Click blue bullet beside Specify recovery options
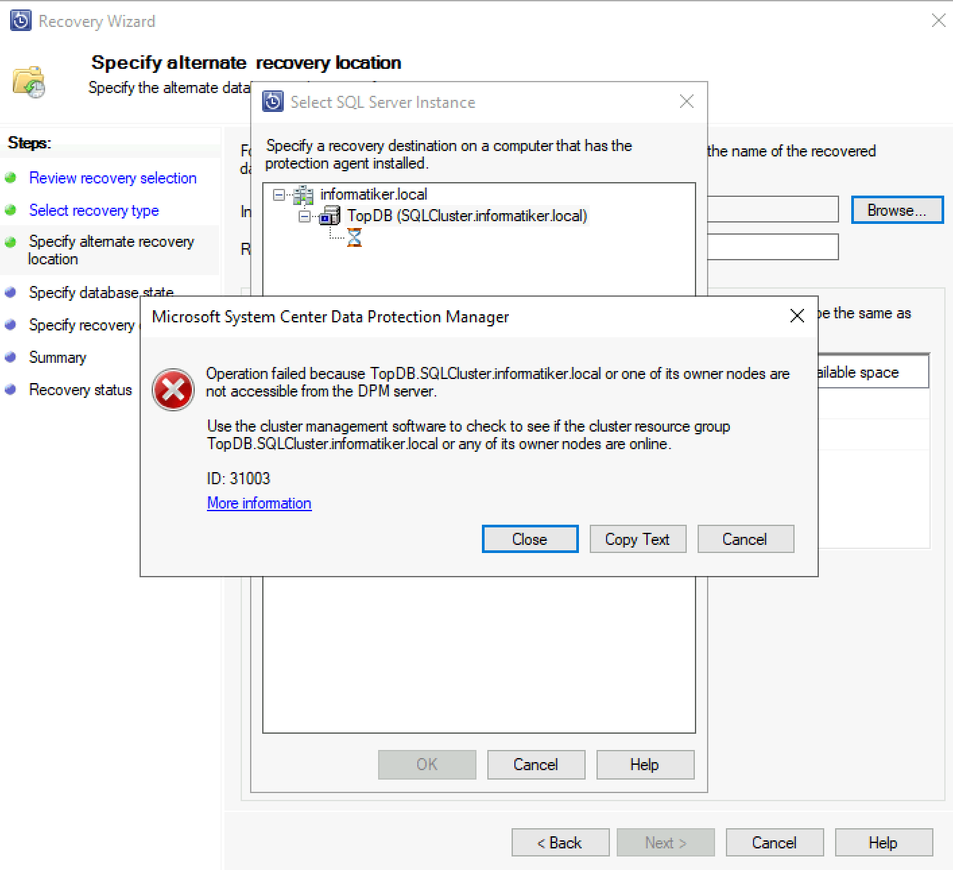The image size is (953, 870). tap(11, 325)
